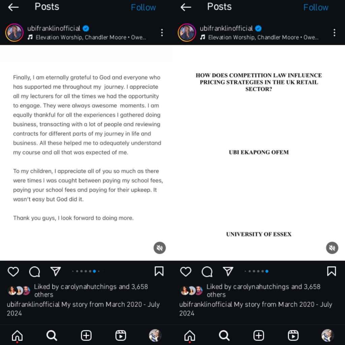This screenshot has height=345, width=345.
Task: Go back using left screen arrow
Action: [x=13, y=7]
